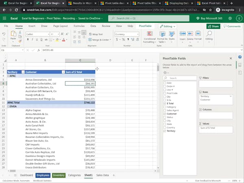This screenshot has width=244, height=183.
Task: Click the PivotTable fields Search box
Action: coord(180,78)
